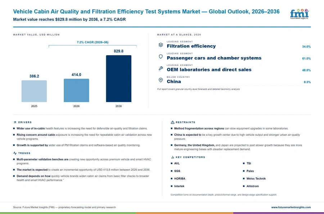The image size is (324, 214).
Task: Click the Source: Future Market Insights line
Action: pyautogui.click(x=64, y=207)
